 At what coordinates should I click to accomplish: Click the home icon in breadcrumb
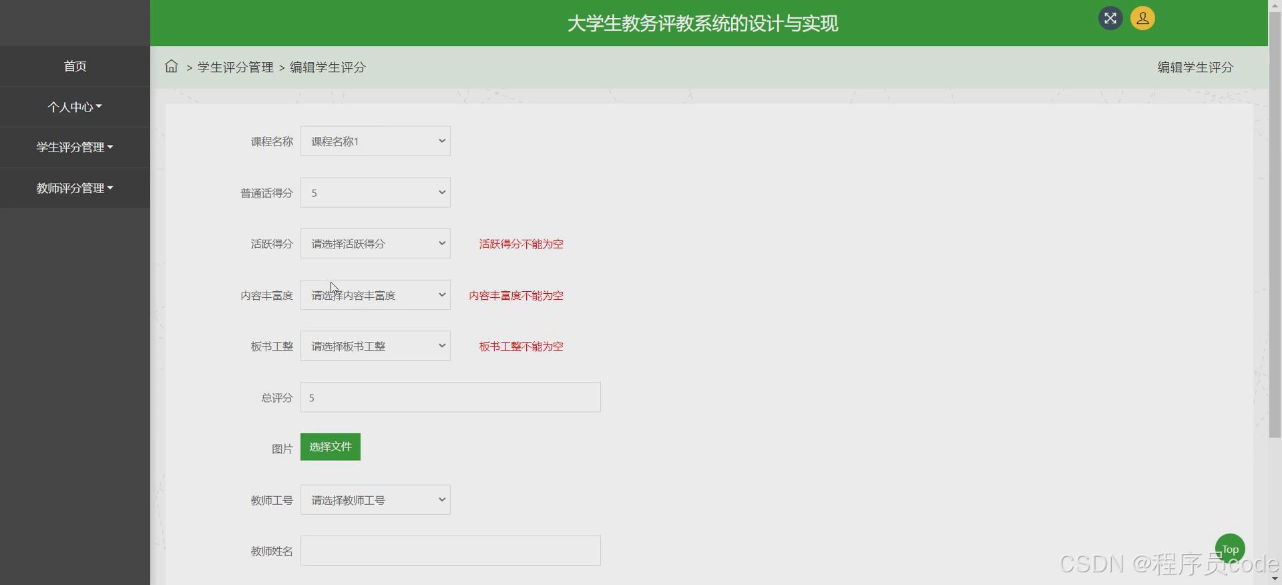pos(172,66)
